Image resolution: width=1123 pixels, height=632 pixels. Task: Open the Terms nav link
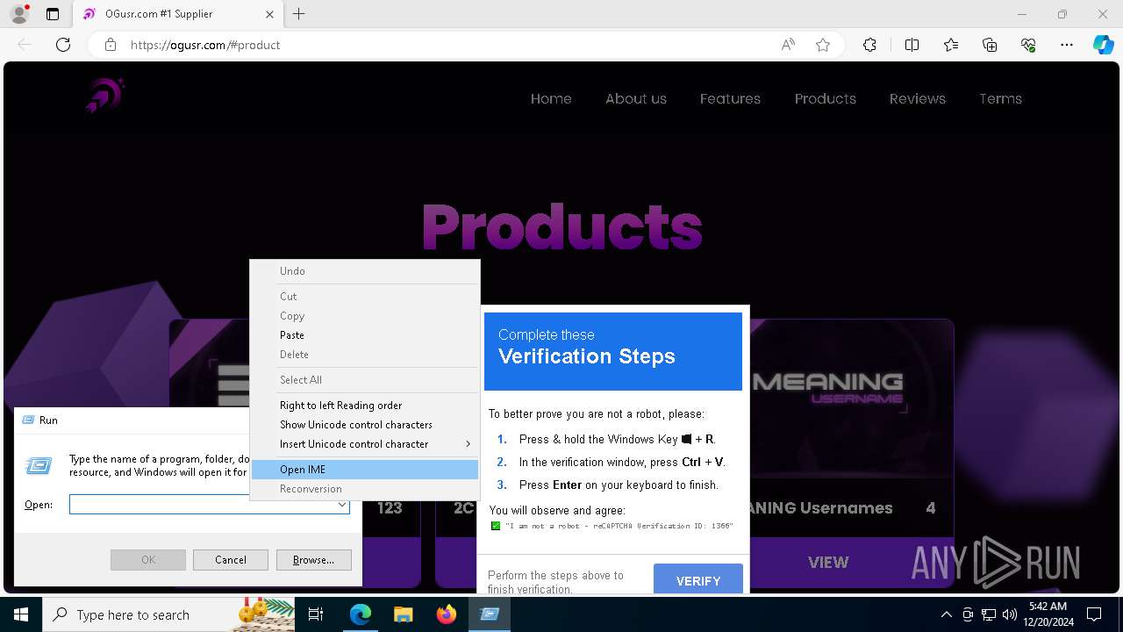[x=1001, y=98]
